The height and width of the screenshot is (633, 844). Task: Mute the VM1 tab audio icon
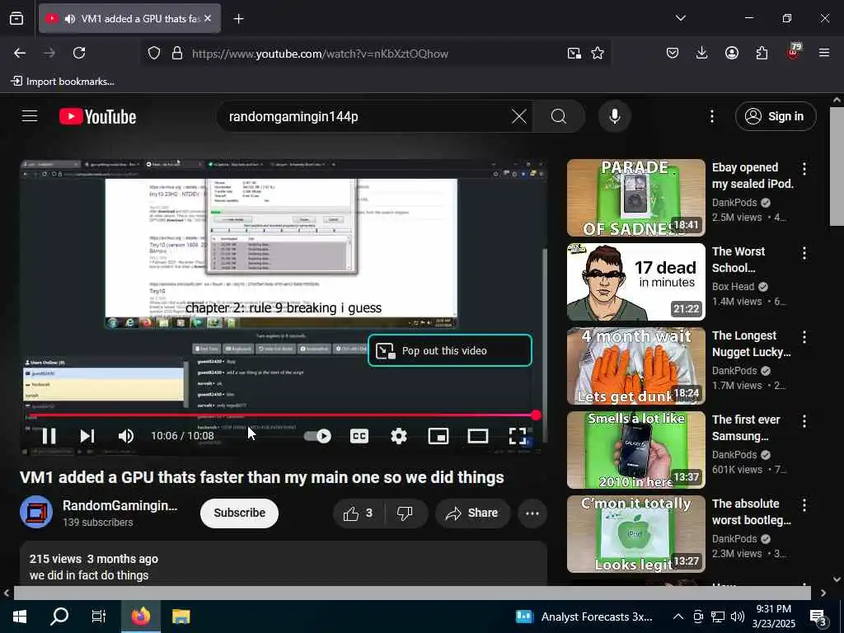pos(70,19)
